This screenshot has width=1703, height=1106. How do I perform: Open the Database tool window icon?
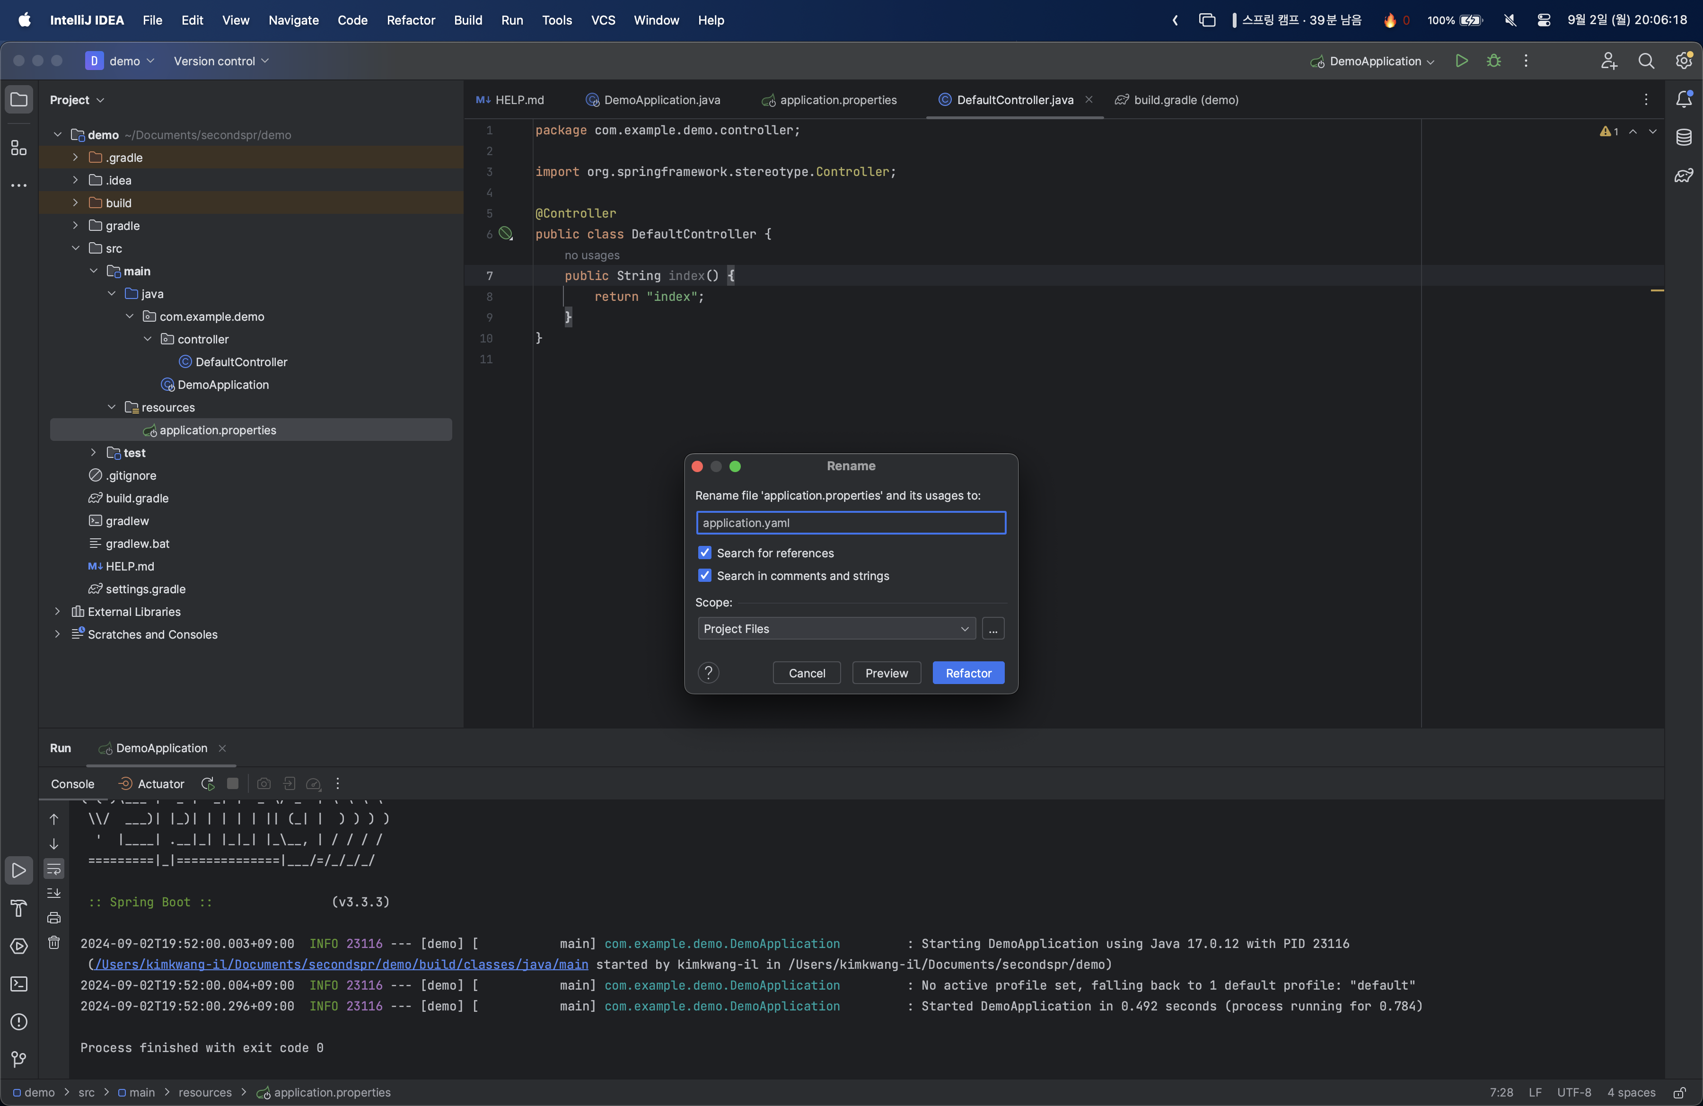pyautogui.click(x=1684, y=137)
